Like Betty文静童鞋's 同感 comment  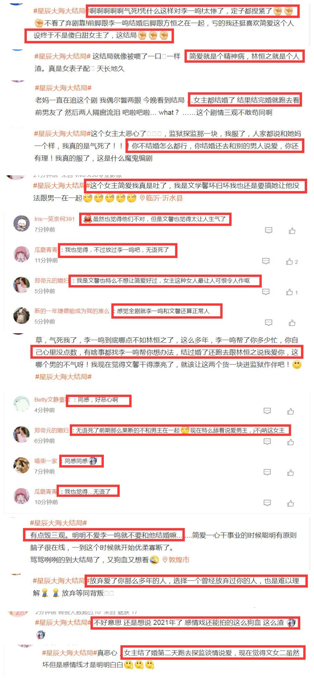291,411
